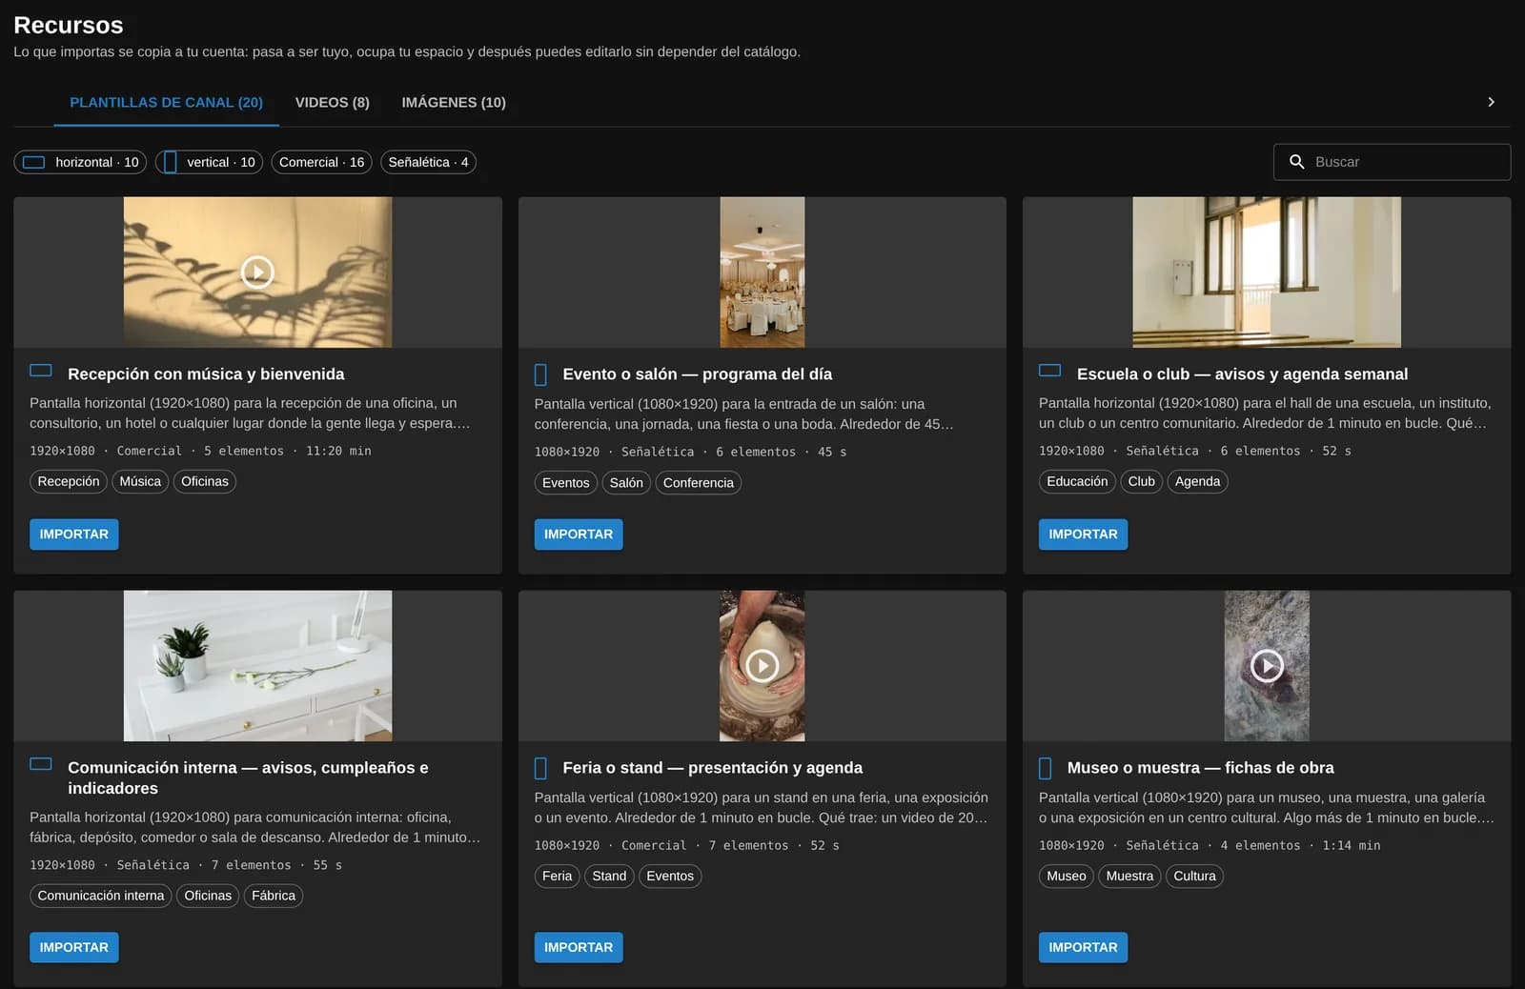Click the next tabs chevron arrow
1525x989 pixels.
tap(1492, 102)
